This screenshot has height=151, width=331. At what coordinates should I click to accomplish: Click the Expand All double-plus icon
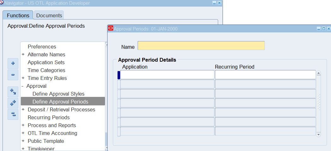13,103
